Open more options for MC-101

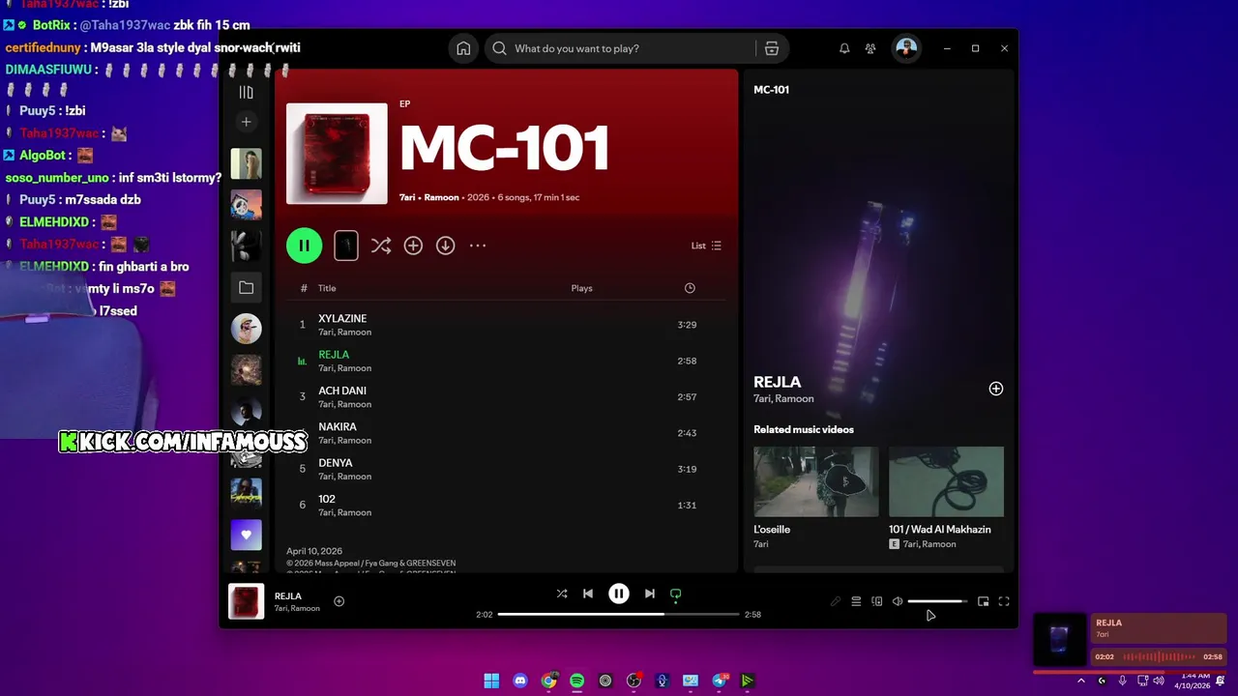point(478,246)
